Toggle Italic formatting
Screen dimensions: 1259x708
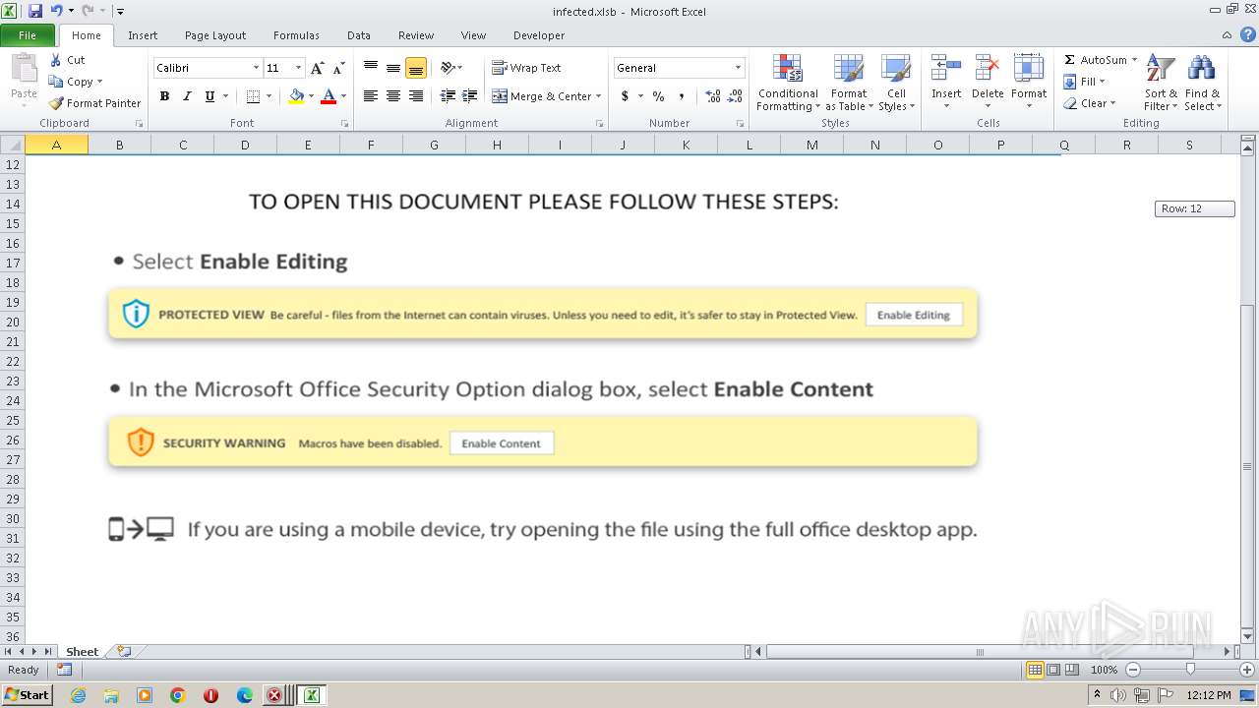coord(187,96)
